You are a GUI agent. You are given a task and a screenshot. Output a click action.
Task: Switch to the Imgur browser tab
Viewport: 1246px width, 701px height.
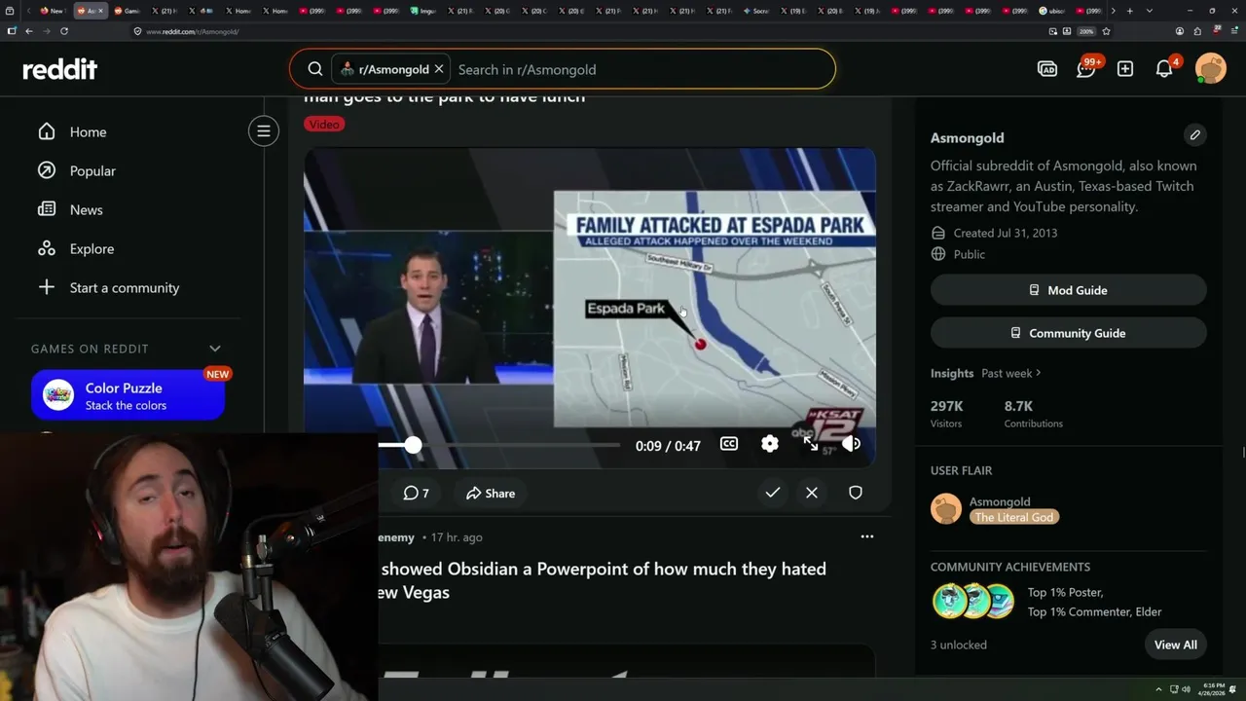[425, 11]
